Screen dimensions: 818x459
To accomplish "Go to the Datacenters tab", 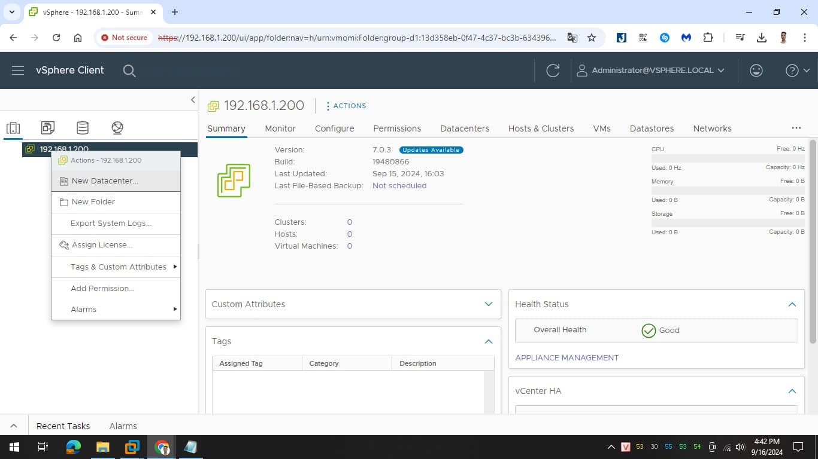I will click(x=465, y=128).
